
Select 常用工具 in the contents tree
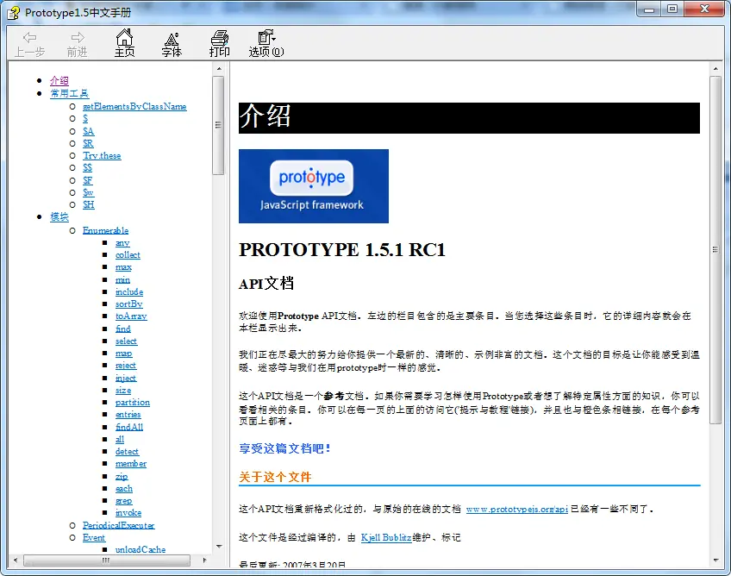tap(69, 93)
